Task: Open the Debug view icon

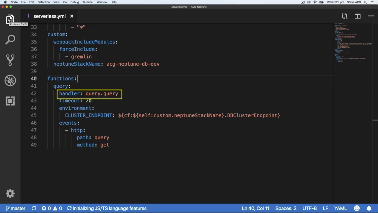Action: point(10,80)
